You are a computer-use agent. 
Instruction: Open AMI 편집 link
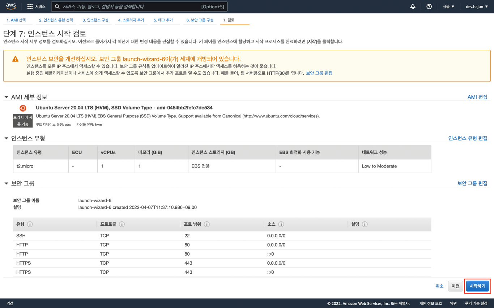(x=477, y=97)
